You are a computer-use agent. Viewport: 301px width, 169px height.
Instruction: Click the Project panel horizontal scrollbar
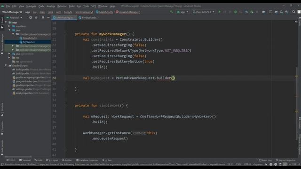coord(18,157)
